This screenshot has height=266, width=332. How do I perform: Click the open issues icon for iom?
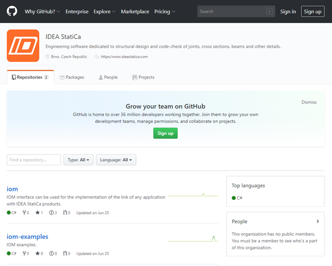coord(51,212)
